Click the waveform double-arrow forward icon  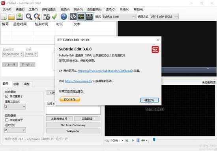point(143,140)
